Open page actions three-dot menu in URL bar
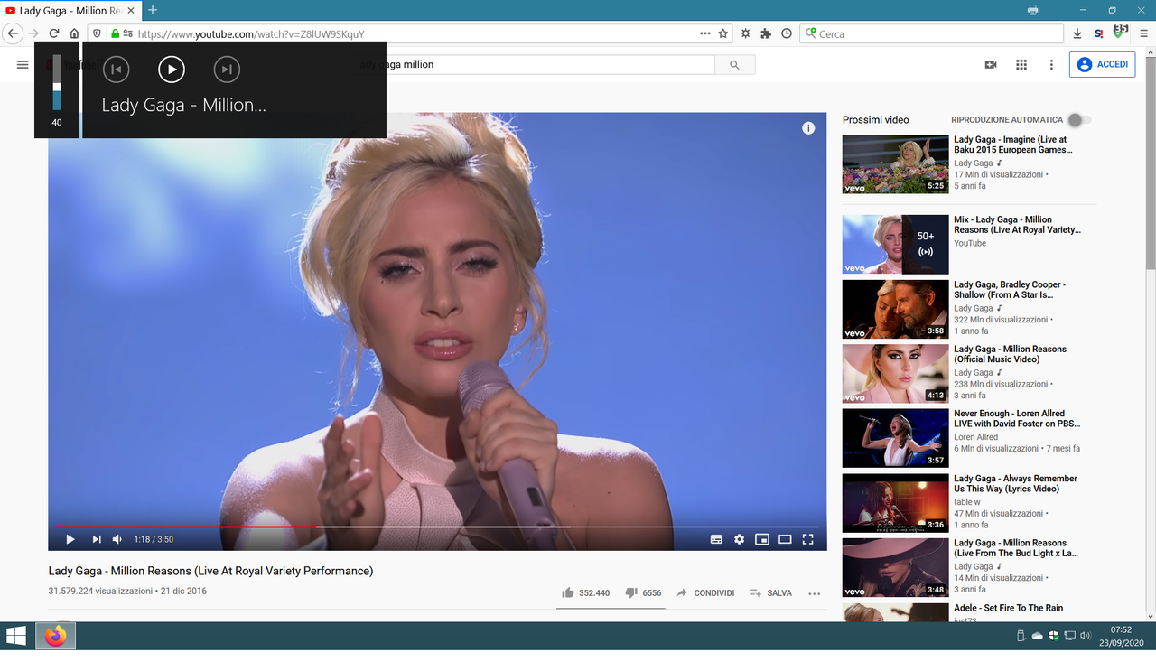The image size is (1156, 662). [x=705, y=33]
